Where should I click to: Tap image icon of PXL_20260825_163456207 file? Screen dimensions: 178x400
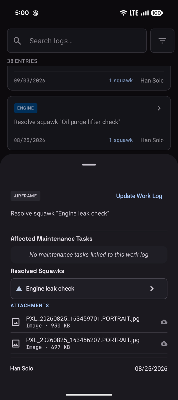pos(16,344)
